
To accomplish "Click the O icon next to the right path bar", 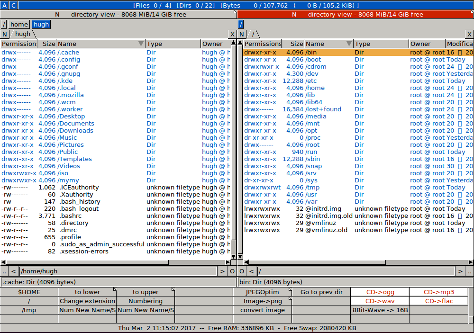I will [x=241, y=271].
